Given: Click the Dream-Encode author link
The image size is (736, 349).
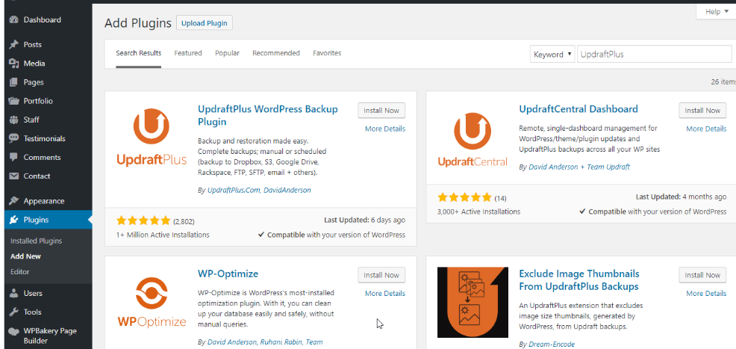Looking at the screenshot, I should pos(552,345).
